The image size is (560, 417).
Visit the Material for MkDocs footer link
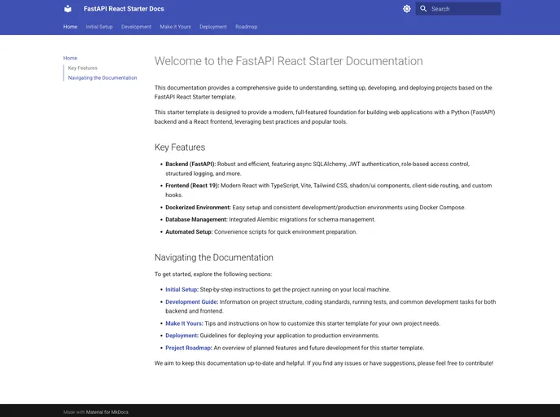pos(107,412)
